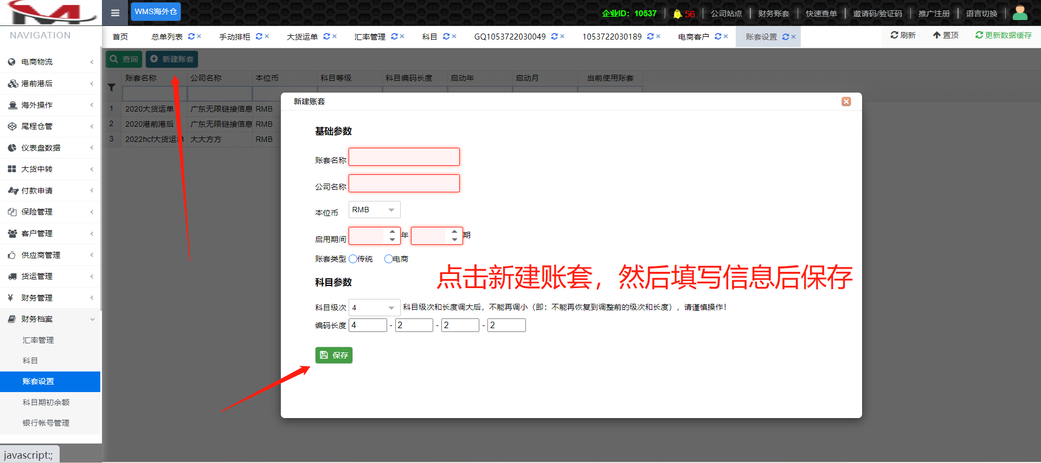Open 科目期初余额 in sidebar
This screenshot has height=463, width=1041.
click(x=46, y=402)
